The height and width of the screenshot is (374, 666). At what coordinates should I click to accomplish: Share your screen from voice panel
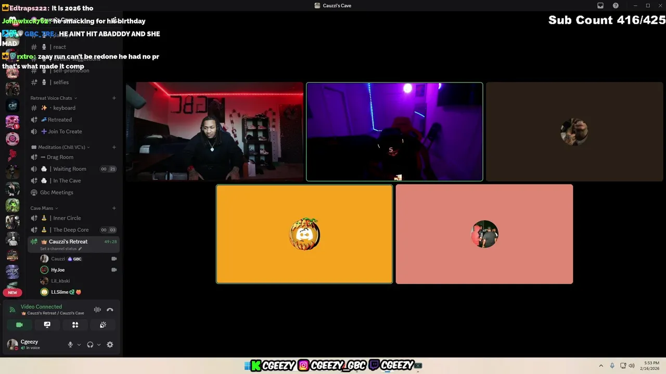pyautogui.click(x=47, y=325)
